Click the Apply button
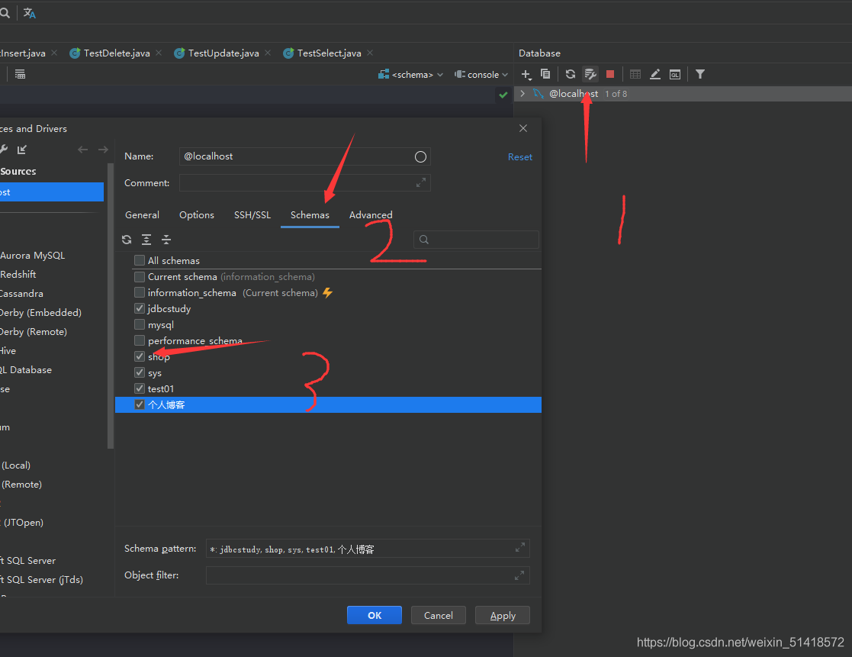 503,615
